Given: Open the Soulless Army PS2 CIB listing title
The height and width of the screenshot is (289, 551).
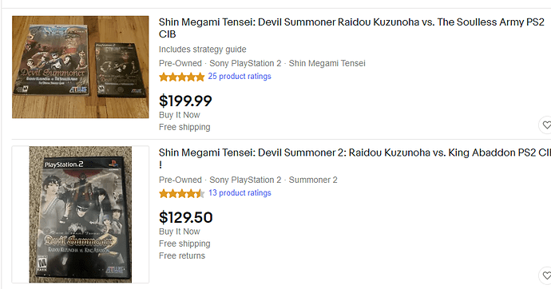Looking at the screenshot, I should click(351, 28).
